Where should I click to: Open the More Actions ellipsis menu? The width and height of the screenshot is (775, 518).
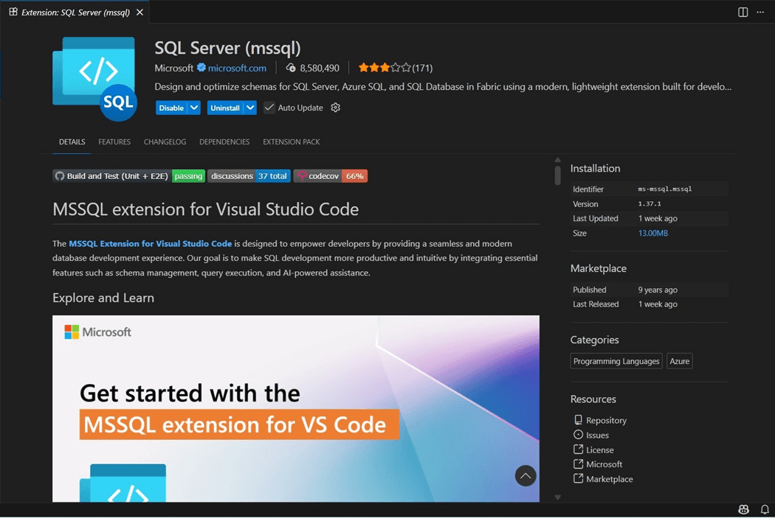[x=760, y=13]
